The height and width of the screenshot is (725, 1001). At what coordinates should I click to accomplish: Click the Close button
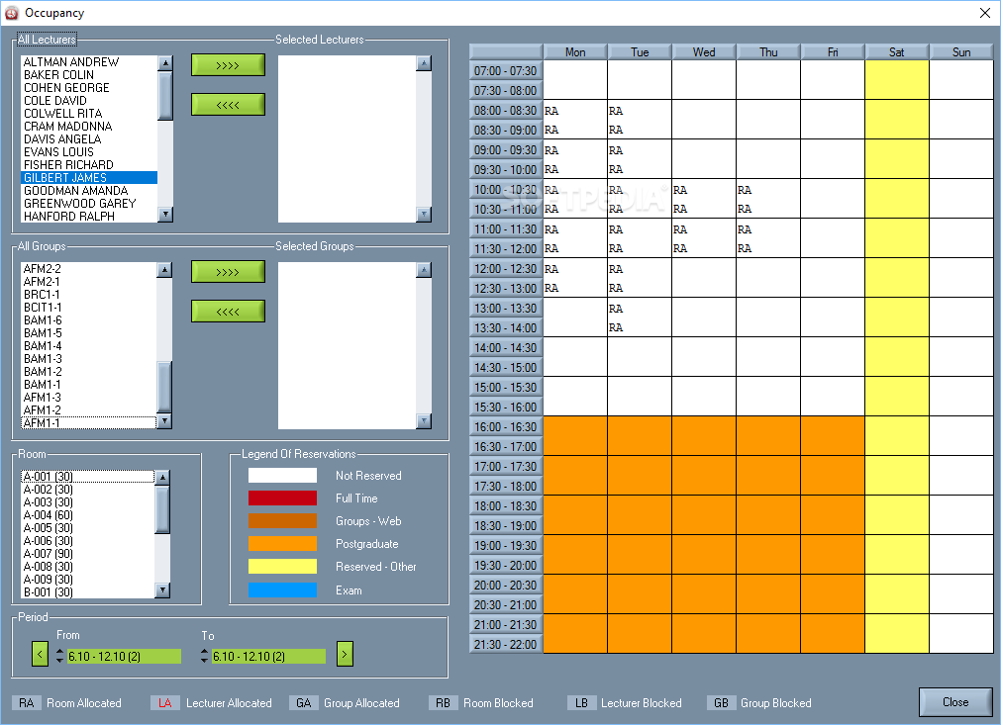(x=955, y=702)
